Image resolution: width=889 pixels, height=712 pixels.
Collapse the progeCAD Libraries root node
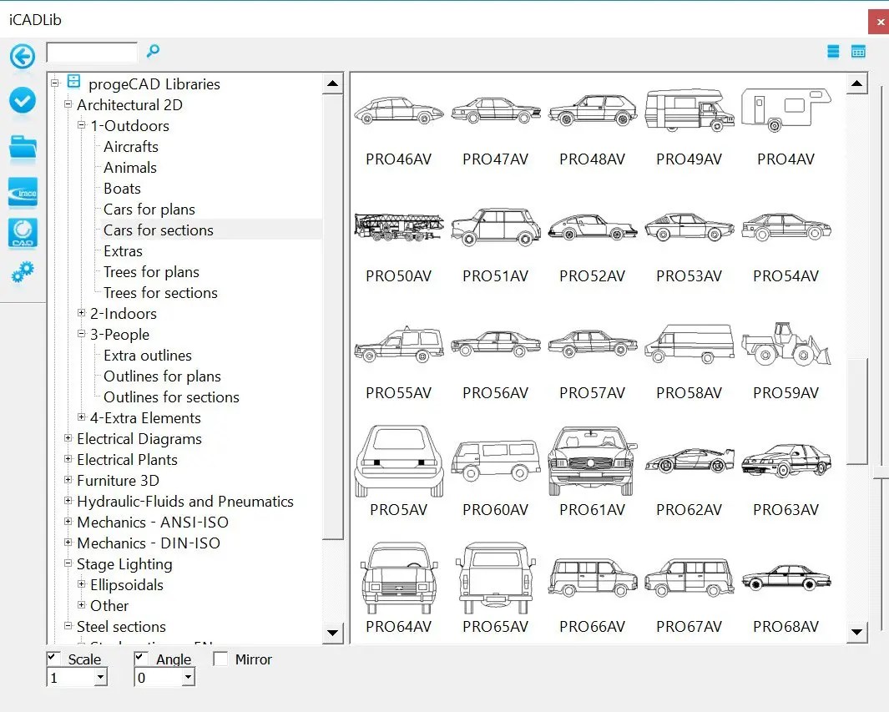[x=55, y=83]
